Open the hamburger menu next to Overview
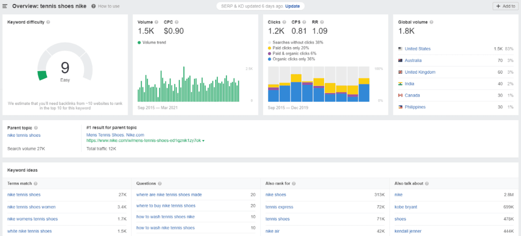 click(x=5, y=6)
